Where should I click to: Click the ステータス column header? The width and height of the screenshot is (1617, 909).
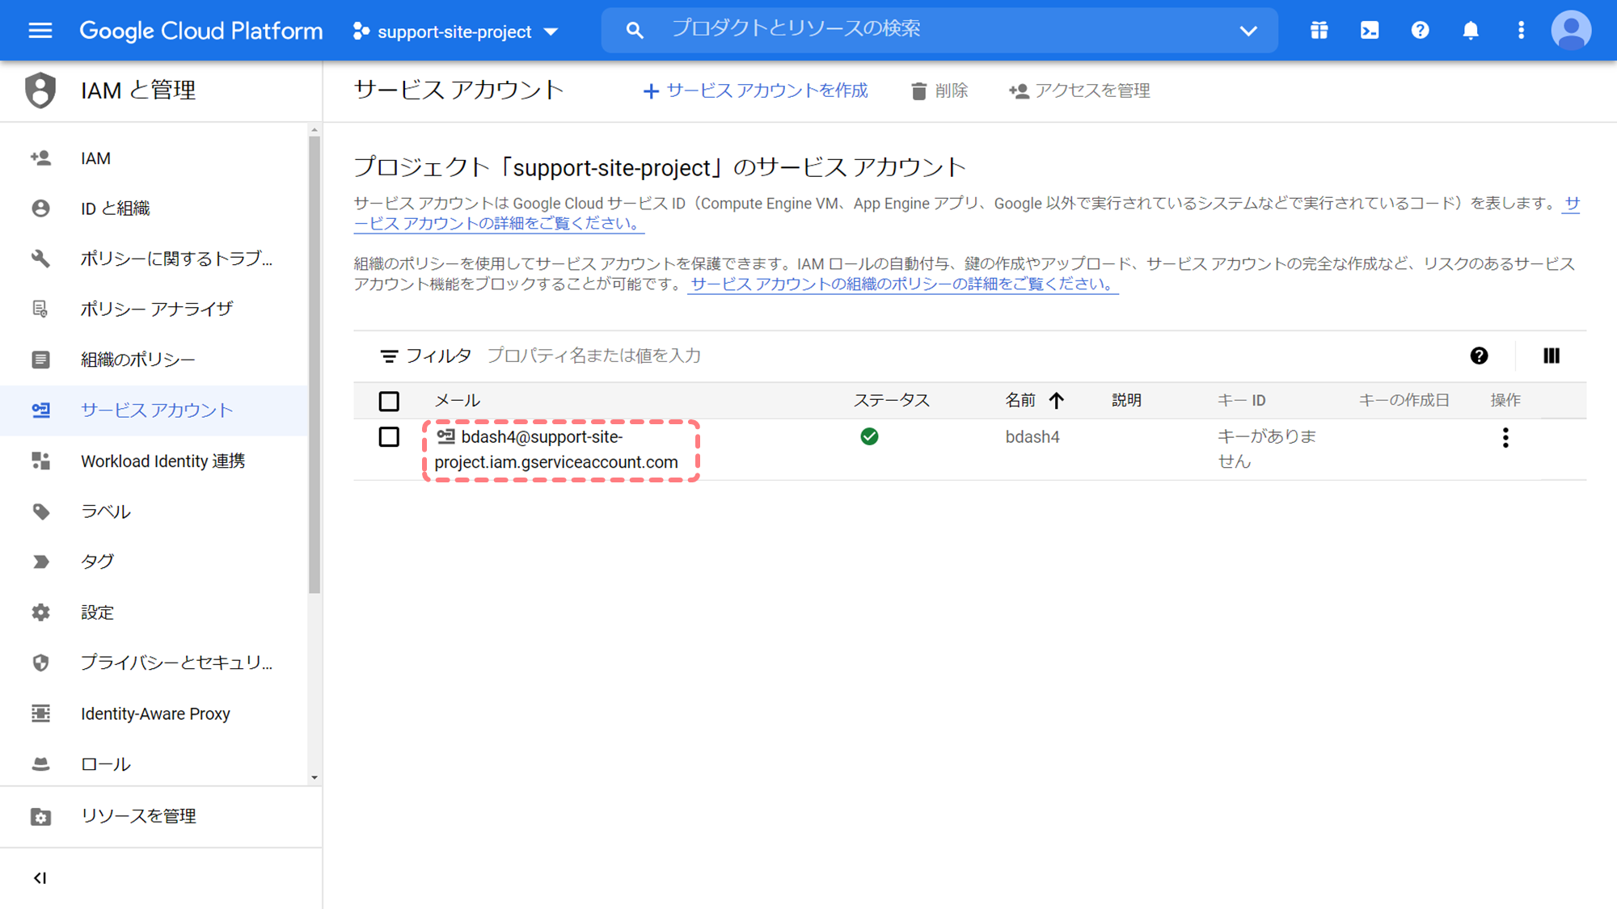(892, 401)
